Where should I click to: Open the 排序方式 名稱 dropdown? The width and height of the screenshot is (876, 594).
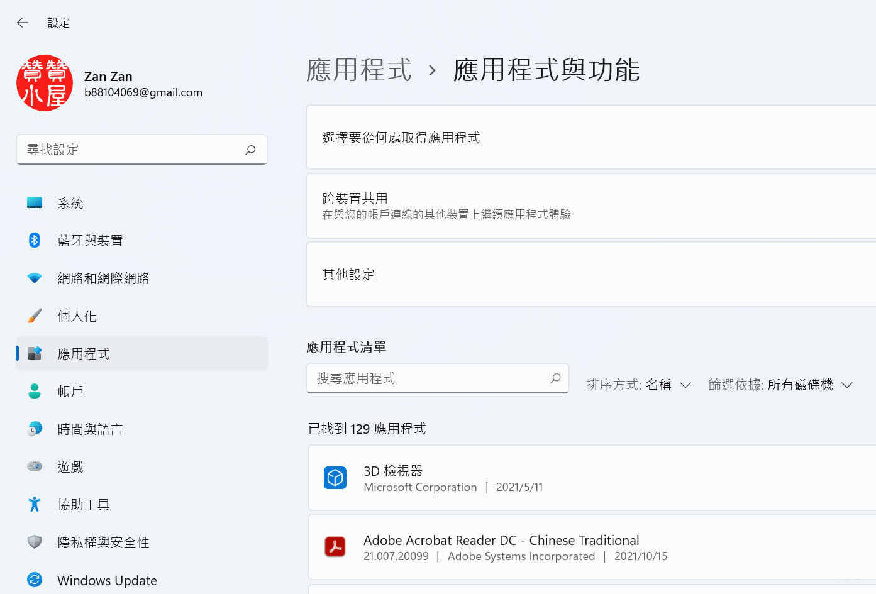(x=639, y=385)
